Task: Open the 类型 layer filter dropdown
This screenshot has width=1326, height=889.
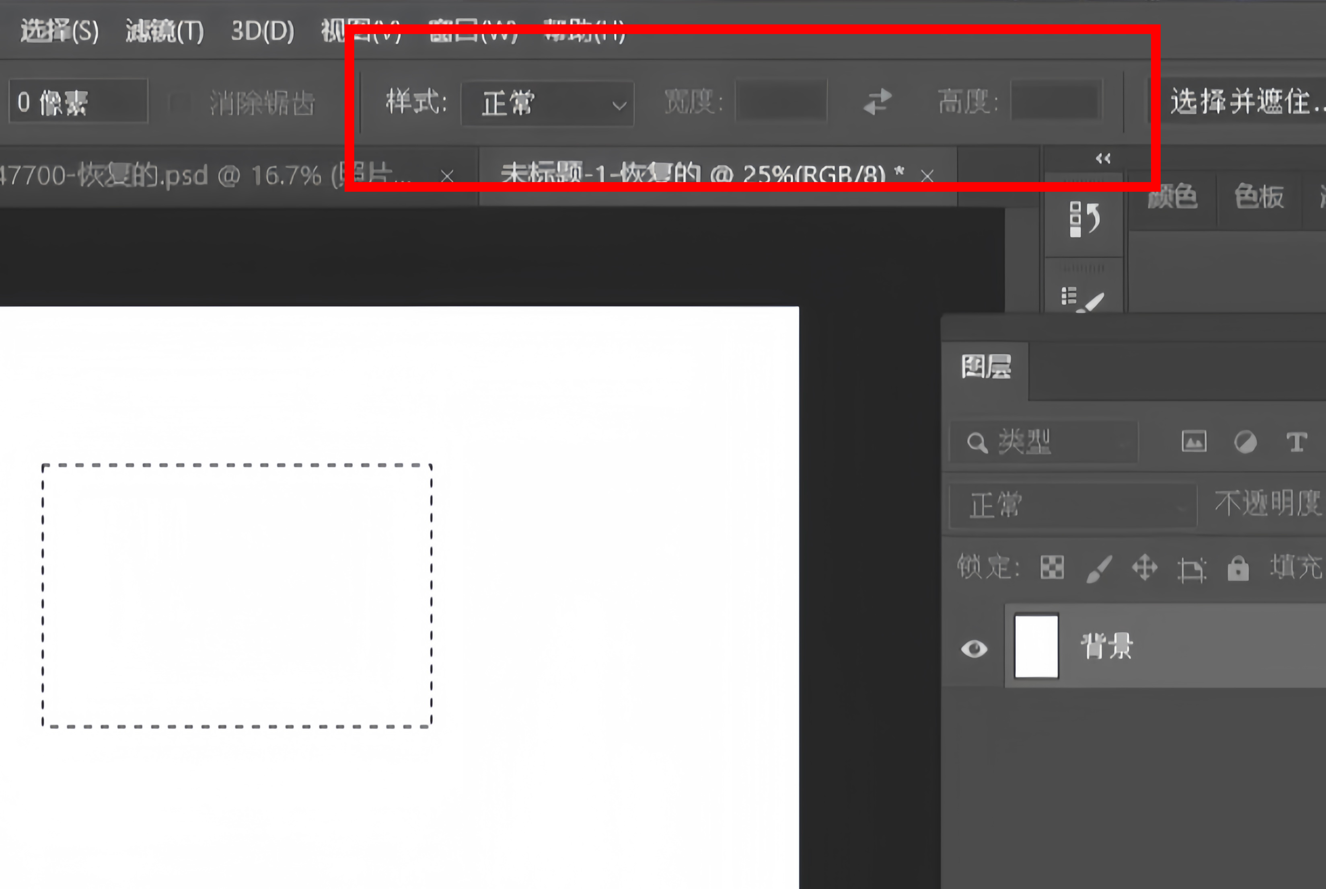Action: (x=1044, y=442)
